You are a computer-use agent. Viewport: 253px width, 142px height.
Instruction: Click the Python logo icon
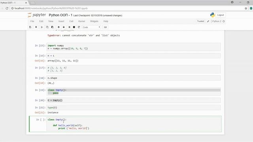pyautogui.click(x=213, y=15)
